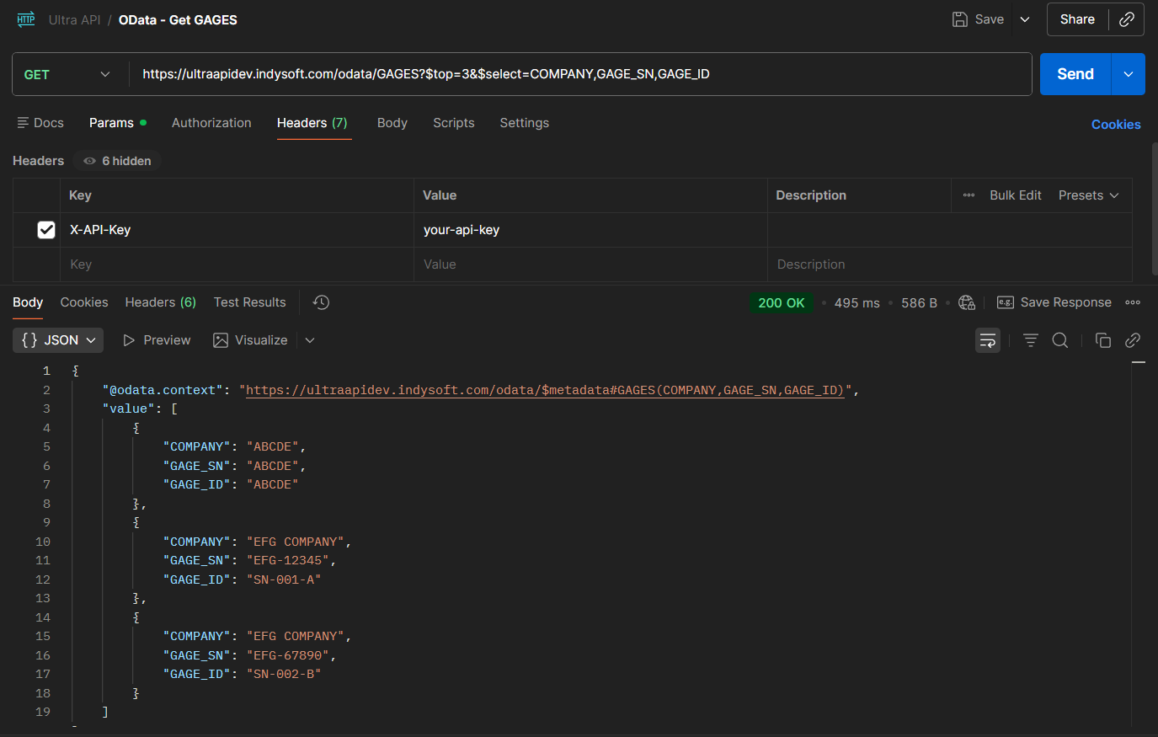This screenshot has width=1158, height=737.
Task: Open the Scripts tab
Action: (x=454, y=123)
